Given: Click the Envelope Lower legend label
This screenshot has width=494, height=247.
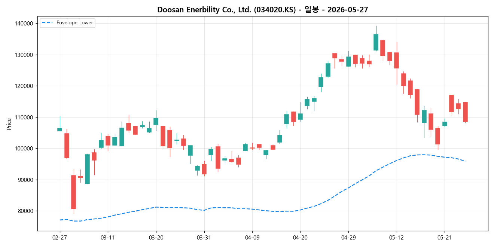Looking at the screenshot, I should point(75,23).
